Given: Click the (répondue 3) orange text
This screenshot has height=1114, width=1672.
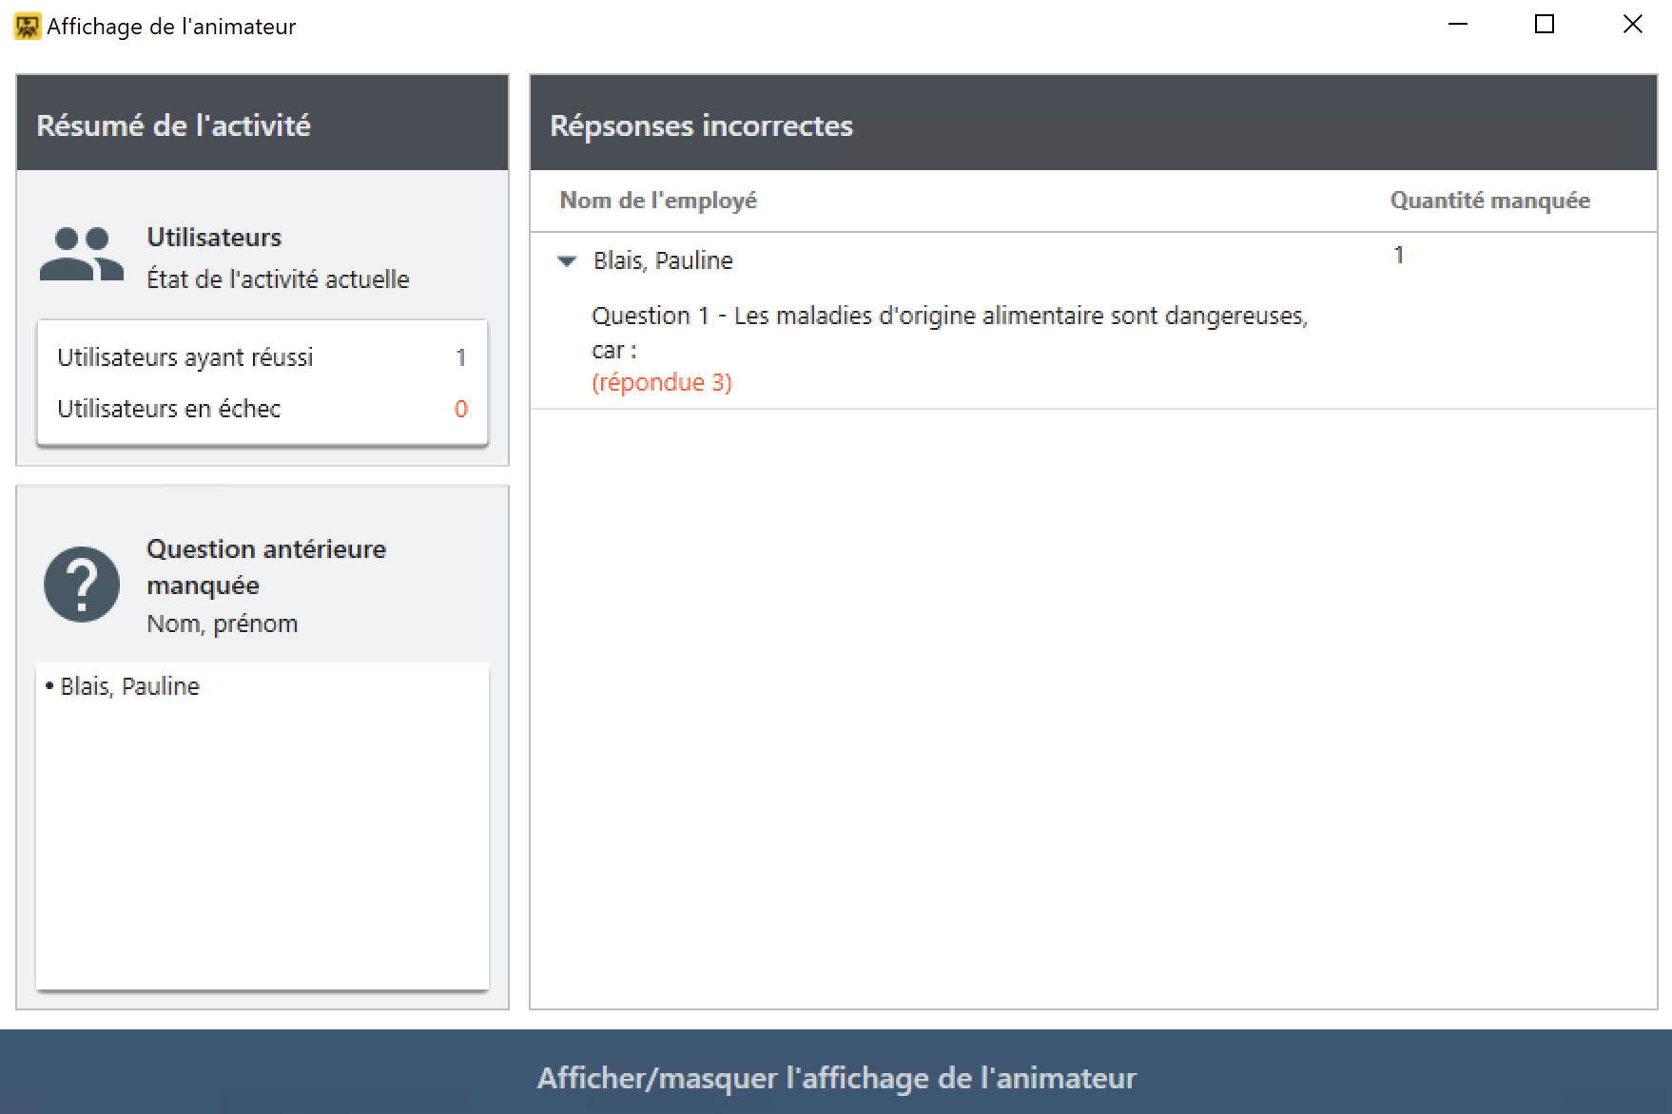Looking at the screenshot, I should 662,382.
